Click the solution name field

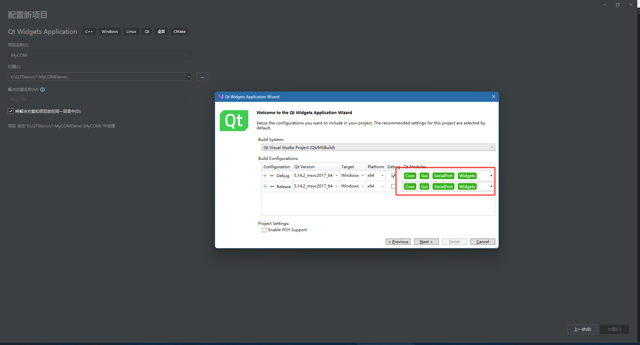(100, 100)
